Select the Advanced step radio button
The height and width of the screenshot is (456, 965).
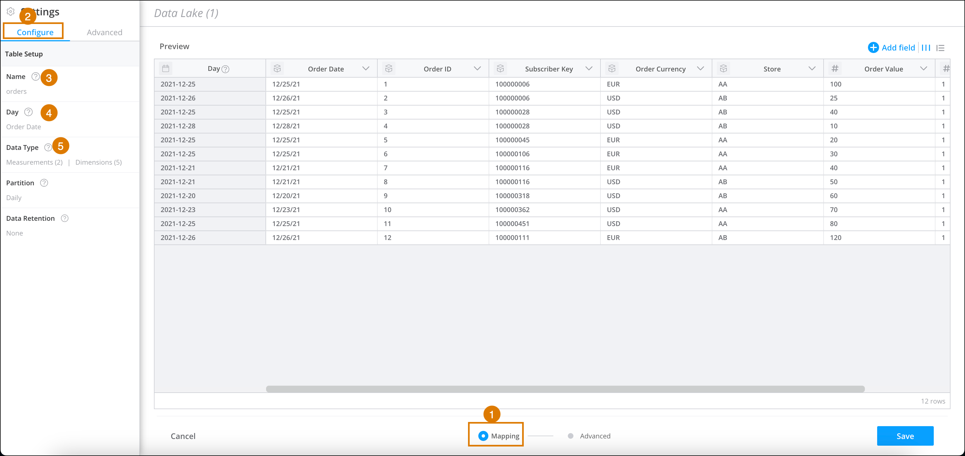tap(571, 436)
